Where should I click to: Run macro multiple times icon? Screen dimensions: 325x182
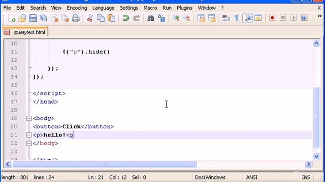click(x=304, y=18)
